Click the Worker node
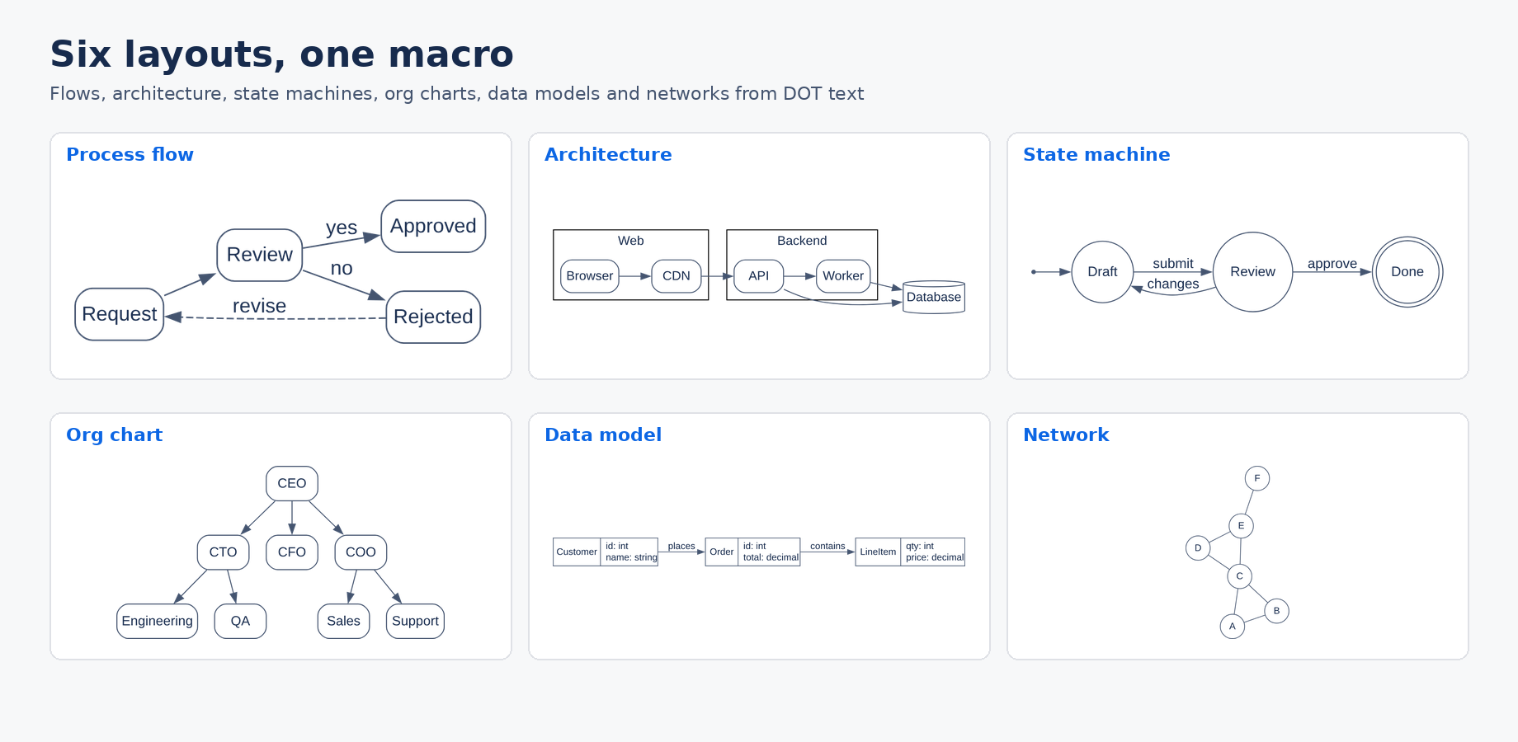Image resolution: width=1518 pixels, height=742 pixels. pyautogui.click(x=843, y=276)
